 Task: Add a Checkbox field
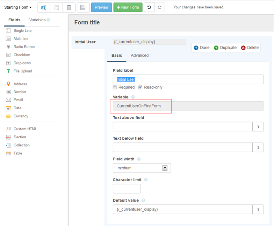[18, 55]
